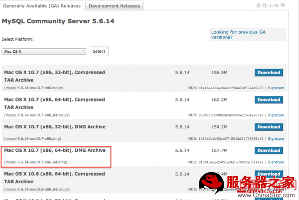View Signature for the 10.7 64-bit DMG

point(276,162)
